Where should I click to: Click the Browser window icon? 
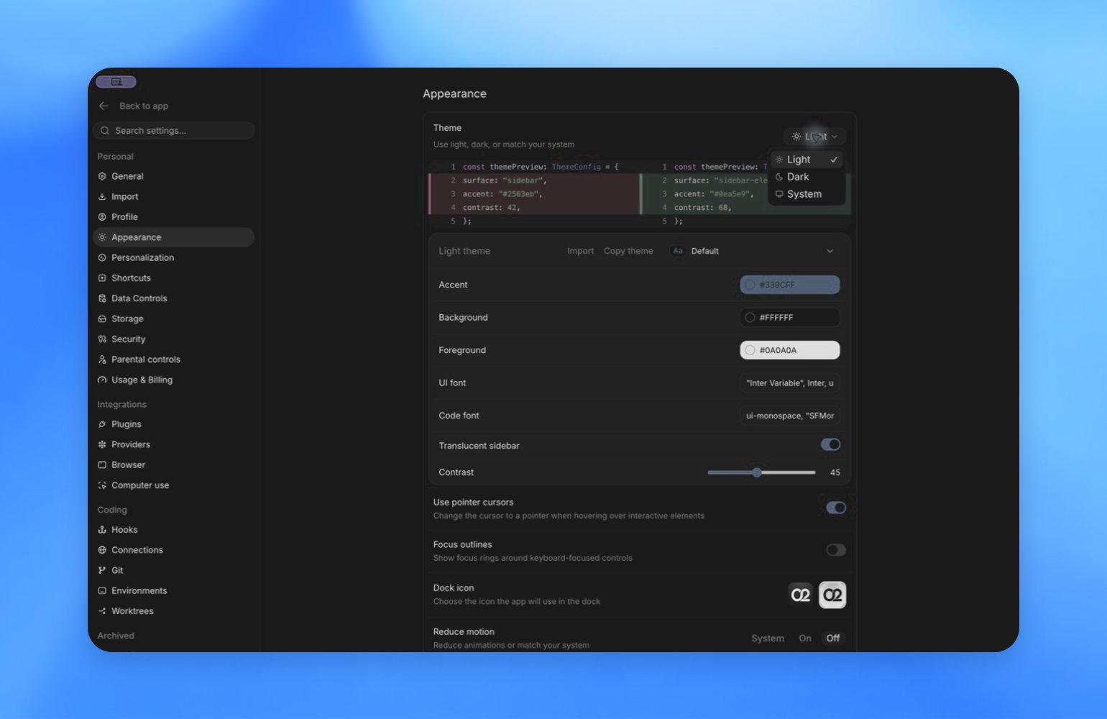pos(102,465)
